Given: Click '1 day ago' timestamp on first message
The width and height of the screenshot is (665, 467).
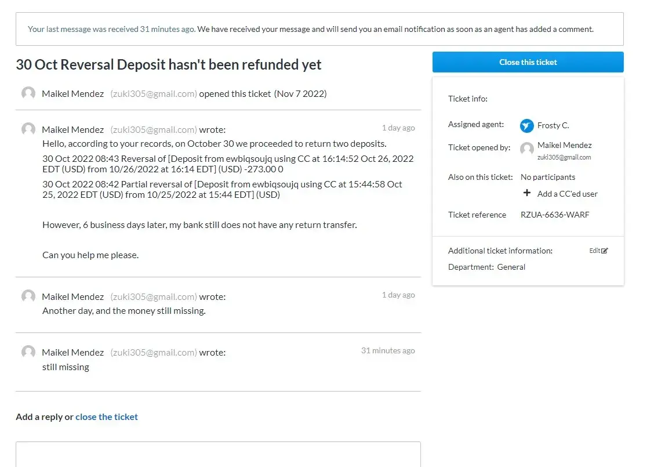Looking at the screenshot, I should click(x=398, y=128).
